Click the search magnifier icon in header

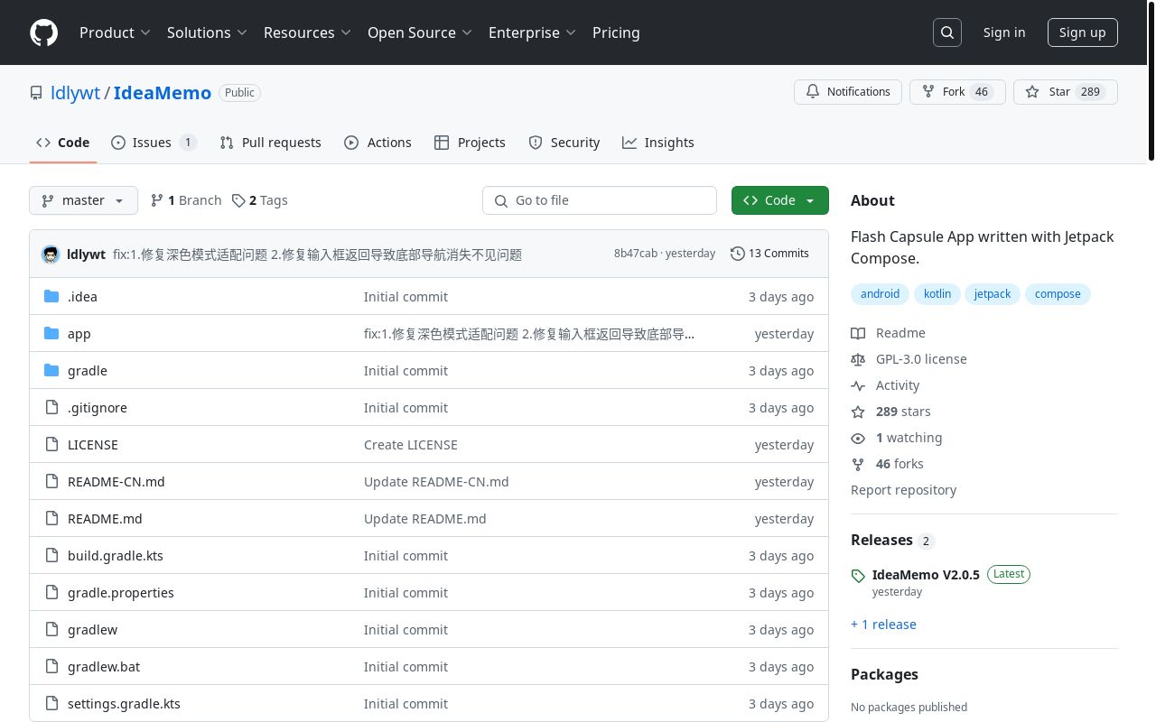point(947,32)
